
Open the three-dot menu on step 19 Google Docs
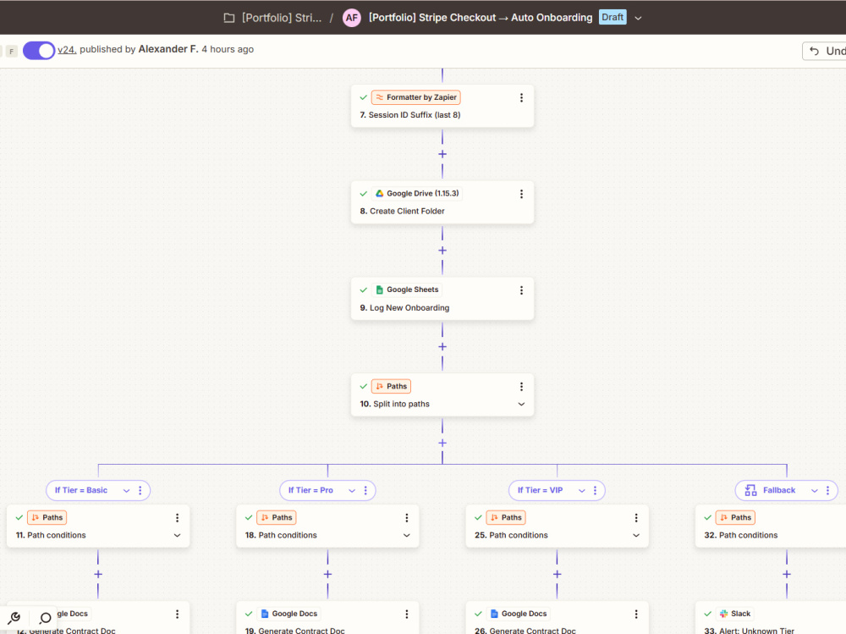tap(407, 614)
